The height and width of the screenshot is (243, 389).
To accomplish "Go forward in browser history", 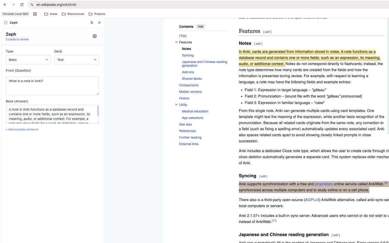I will (13, 5).
